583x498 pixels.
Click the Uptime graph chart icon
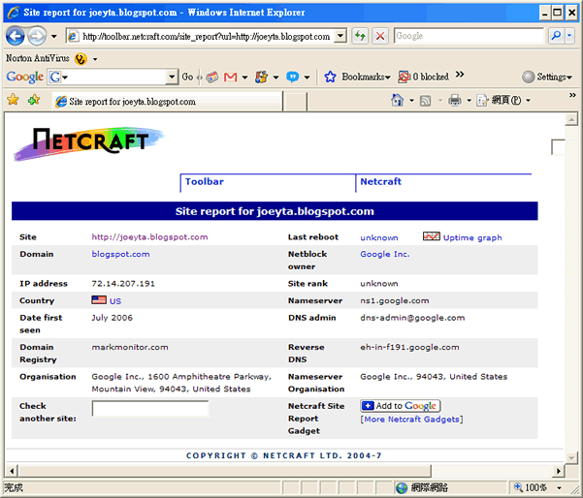[432, 236]
